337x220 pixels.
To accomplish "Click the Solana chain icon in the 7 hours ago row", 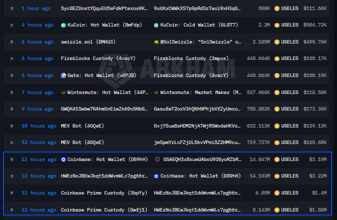I will [x=12, y=92].
